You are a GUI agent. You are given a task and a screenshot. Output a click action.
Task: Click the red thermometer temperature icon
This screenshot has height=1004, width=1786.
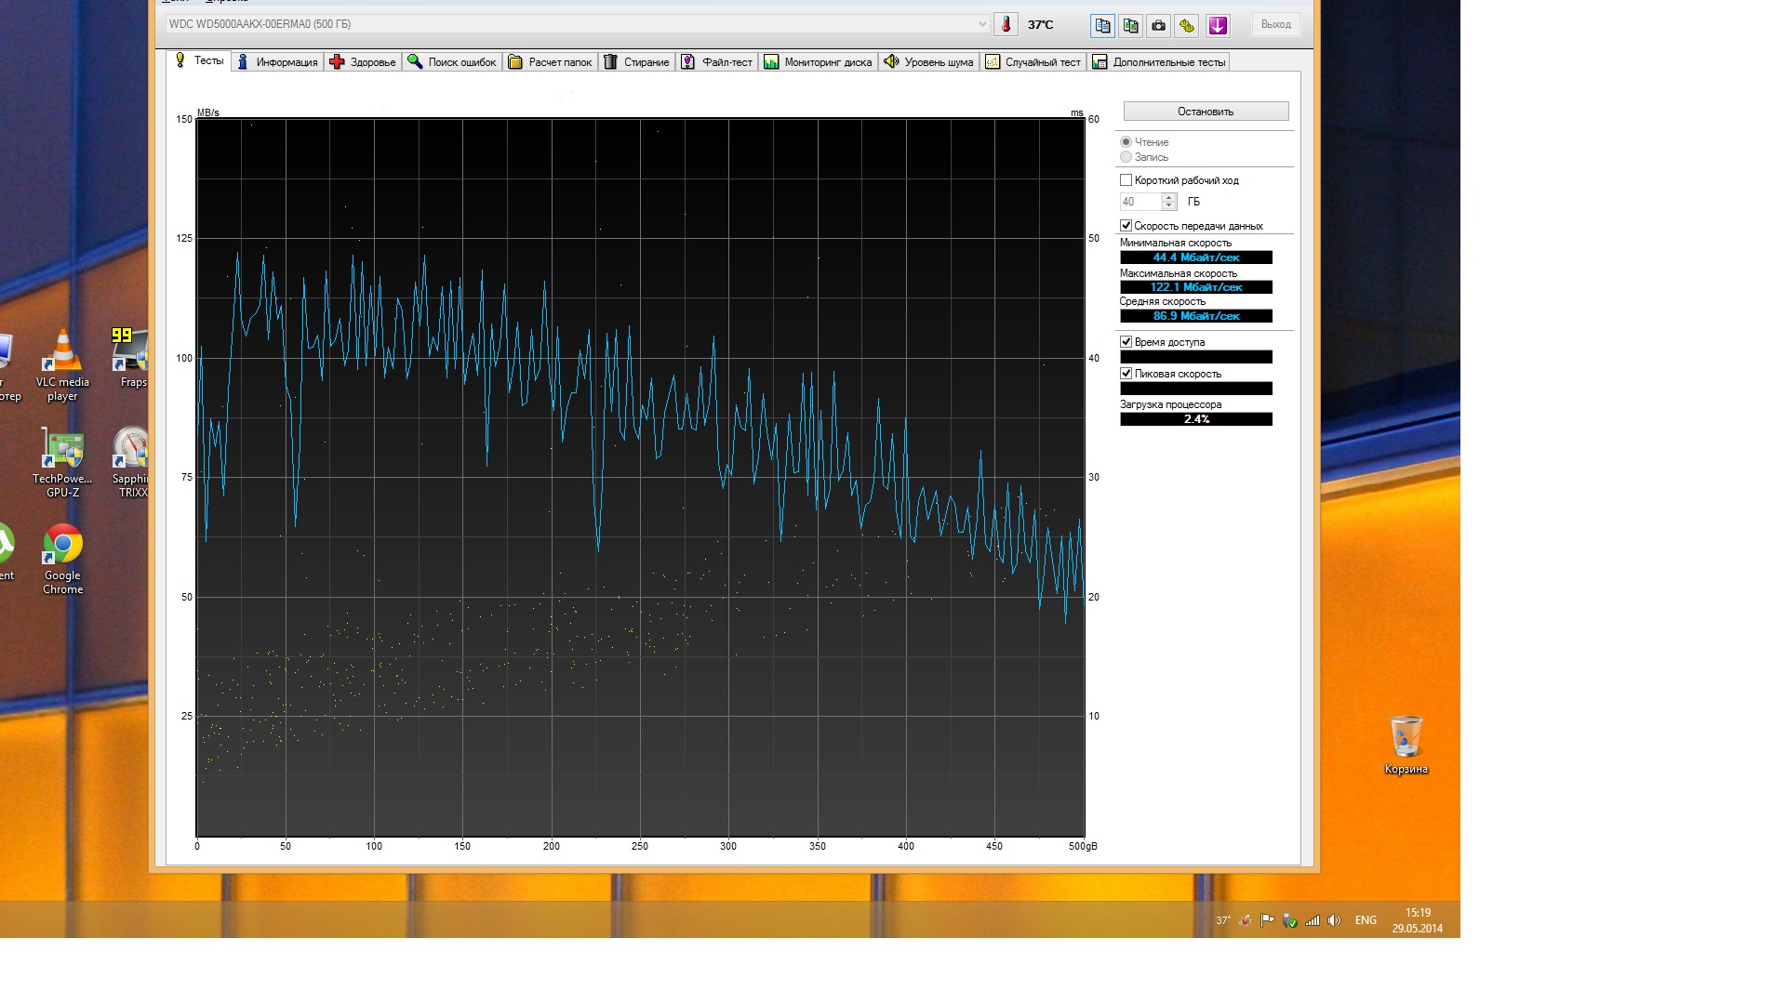(1006, 25)
